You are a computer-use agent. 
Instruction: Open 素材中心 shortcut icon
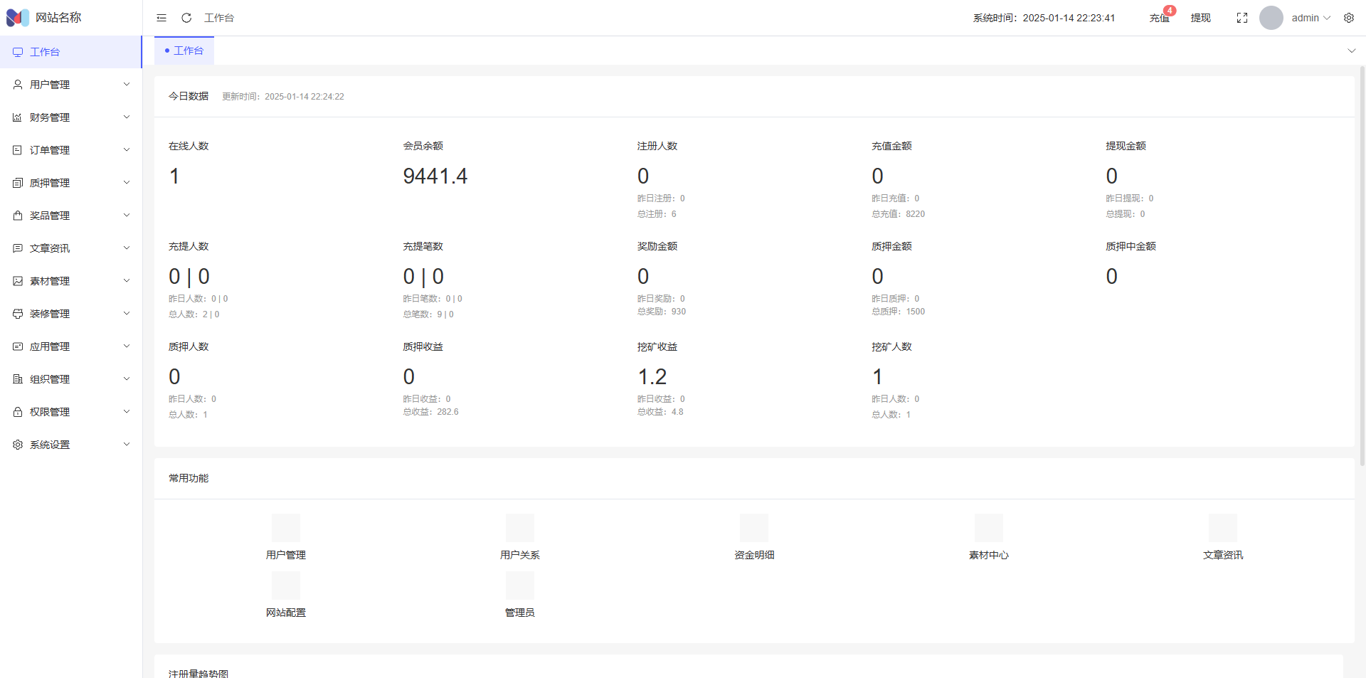tap(988, 528)
